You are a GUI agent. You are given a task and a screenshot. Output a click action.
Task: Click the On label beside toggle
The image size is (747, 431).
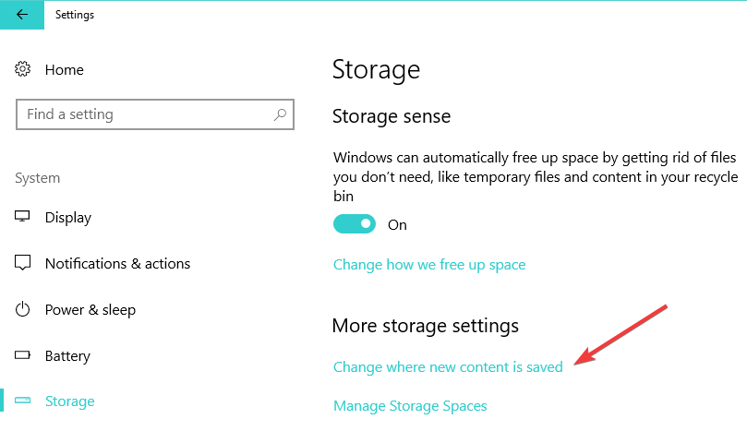pos(397,225)
